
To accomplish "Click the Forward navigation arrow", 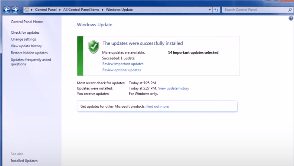I will (15, 10).
